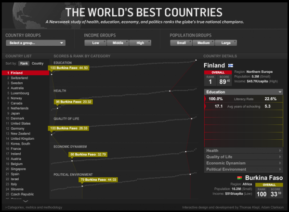Click the Avg years of schooling row
289x212 pixels.
pyautogui.click(x=243, y=106)
